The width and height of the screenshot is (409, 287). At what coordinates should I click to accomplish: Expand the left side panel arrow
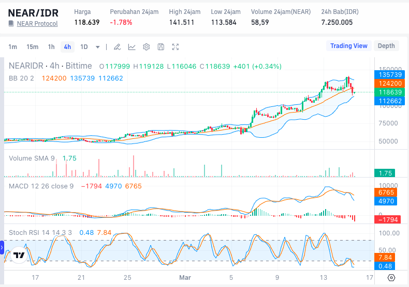pyautogui.click(x=2, y=247)
